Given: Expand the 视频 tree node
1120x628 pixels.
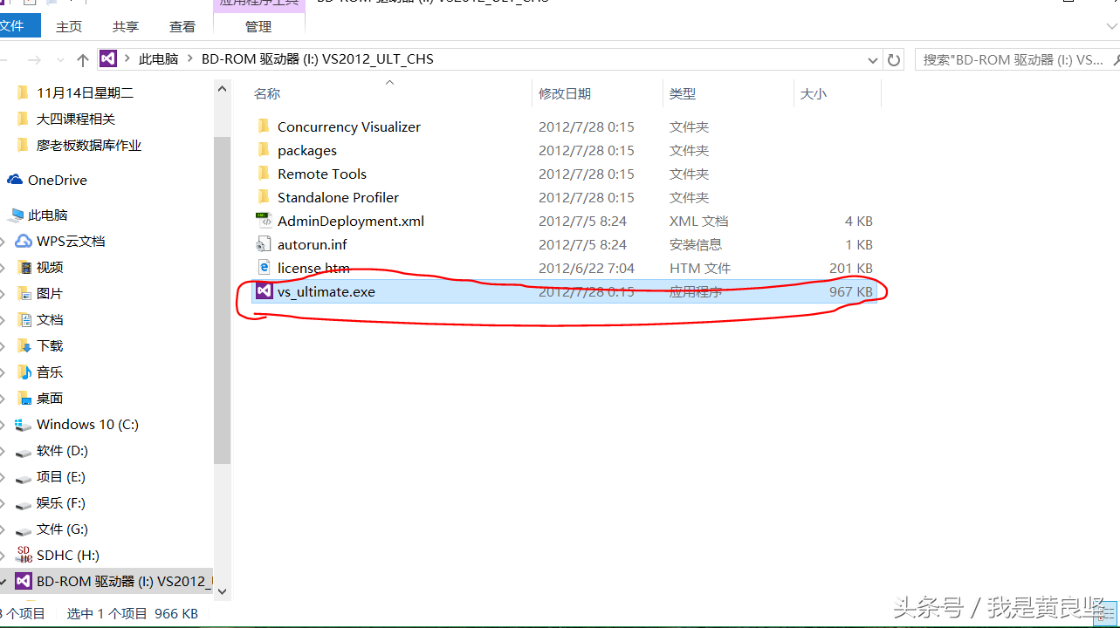Looking at the screenshot, I should (3, 267).
